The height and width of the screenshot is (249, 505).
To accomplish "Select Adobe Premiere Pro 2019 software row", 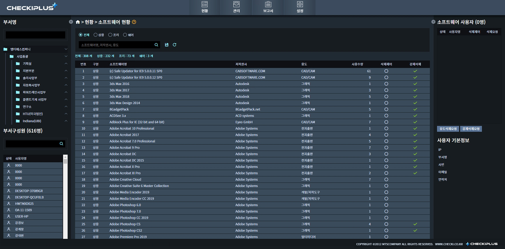I will coord(252,237).
